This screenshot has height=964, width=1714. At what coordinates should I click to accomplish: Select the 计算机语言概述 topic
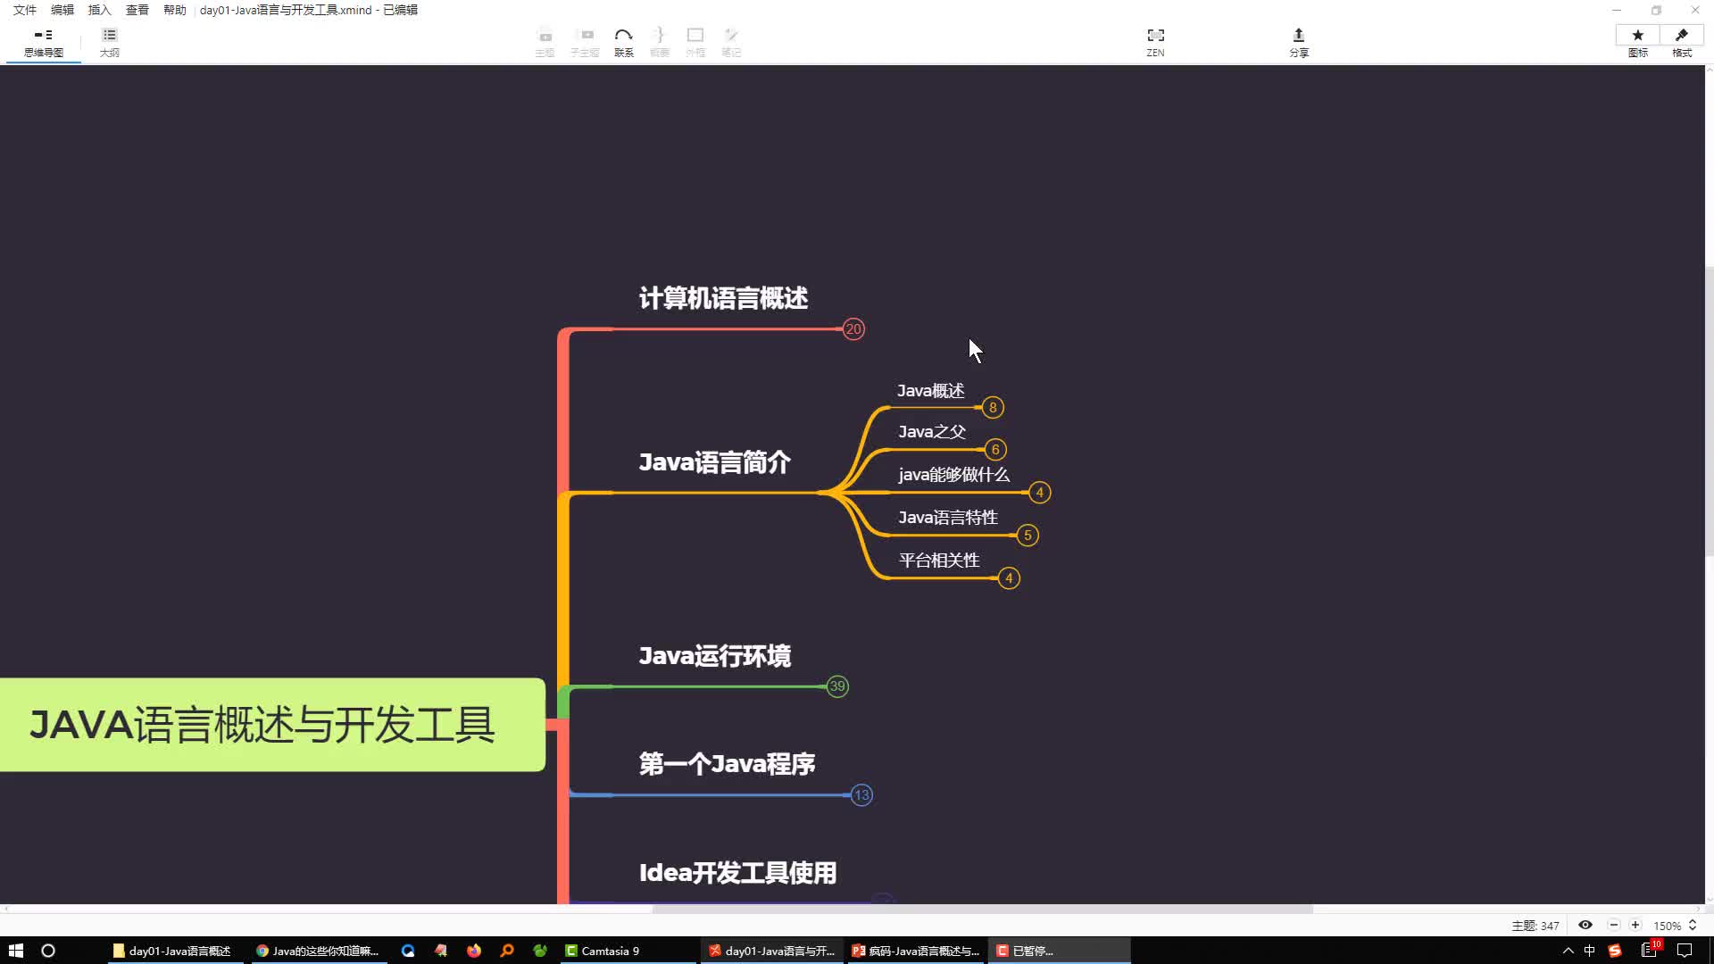pos(723,298)
